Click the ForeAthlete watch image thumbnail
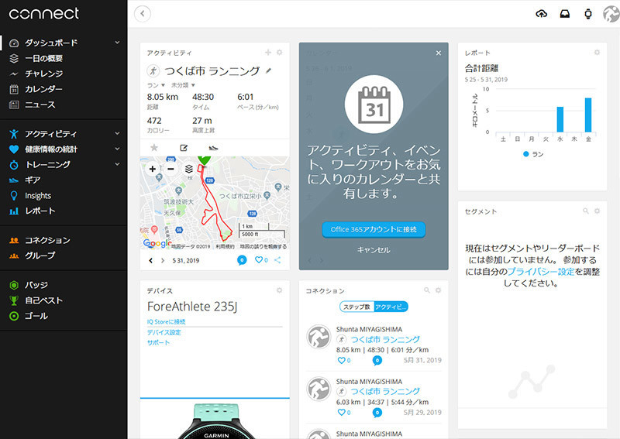The image size is (620, 439). [215, 421]
